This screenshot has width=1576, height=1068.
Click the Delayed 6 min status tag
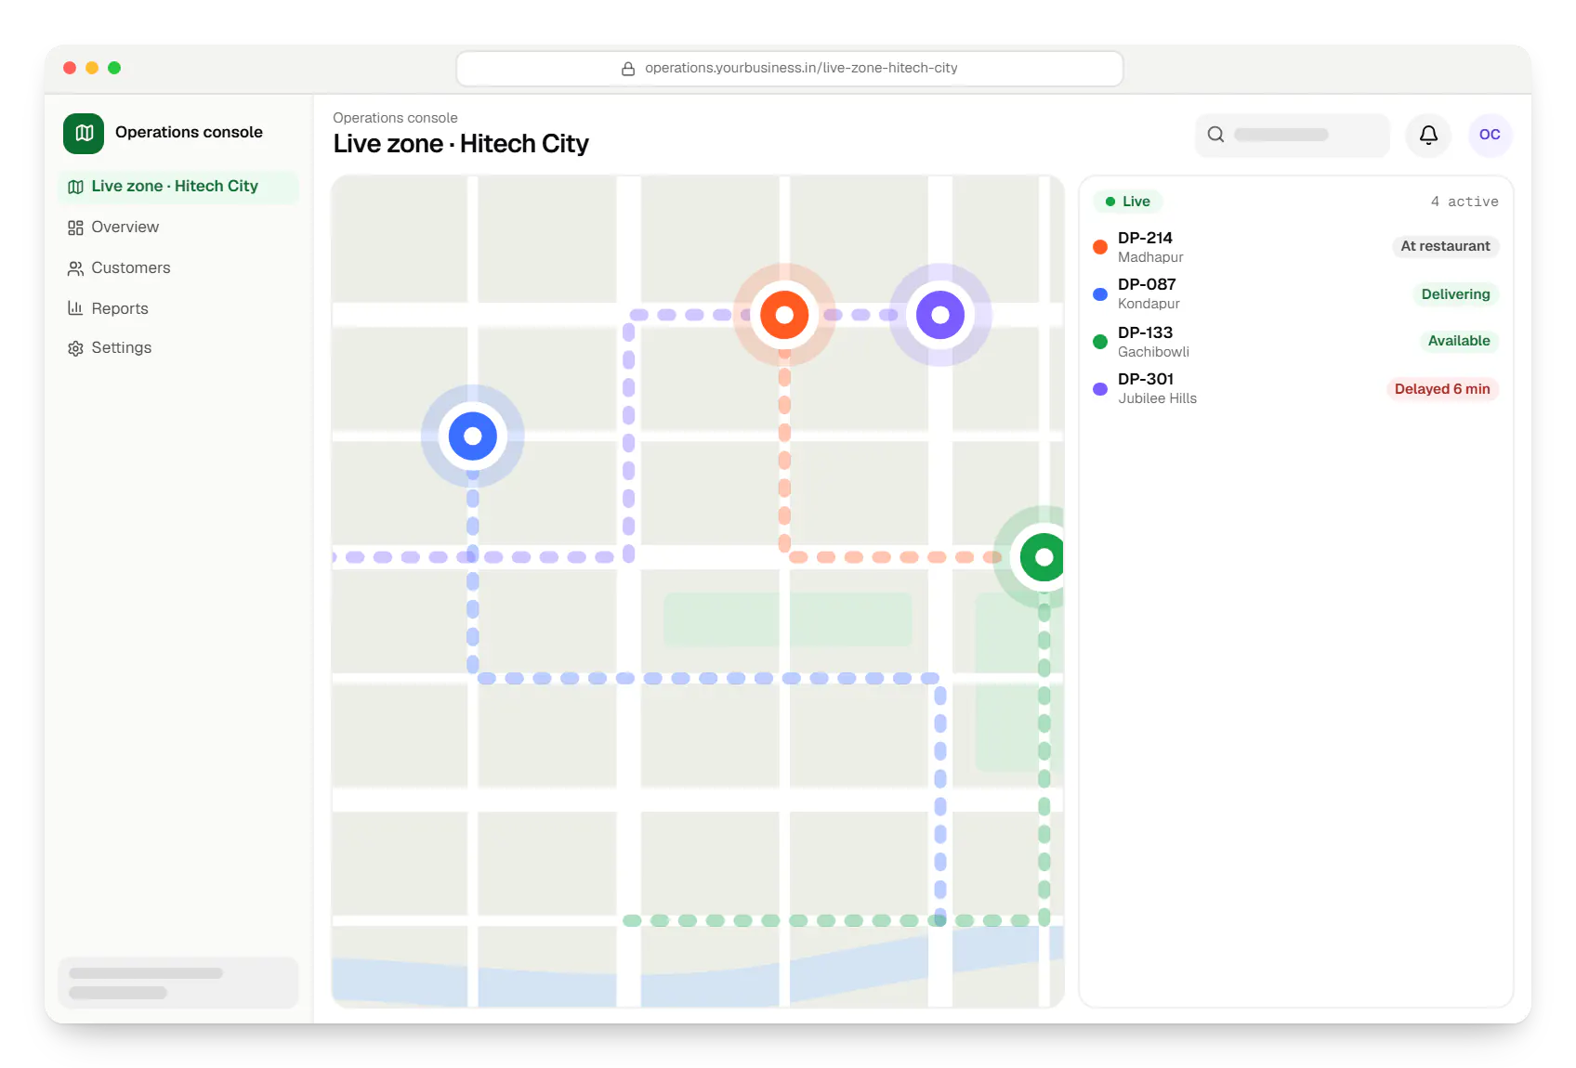click(1442, 389)
